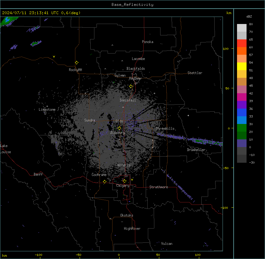Pick the lightest grey 80-70 dBZ swatch
Screen dimensions: 265x259
pos(242,28)
